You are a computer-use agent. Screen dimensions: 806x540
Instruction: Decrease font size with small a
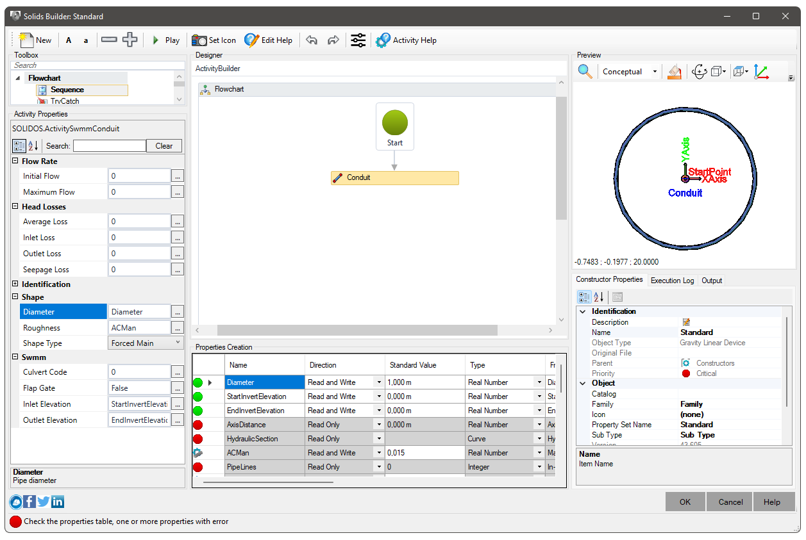pos(86,40)
